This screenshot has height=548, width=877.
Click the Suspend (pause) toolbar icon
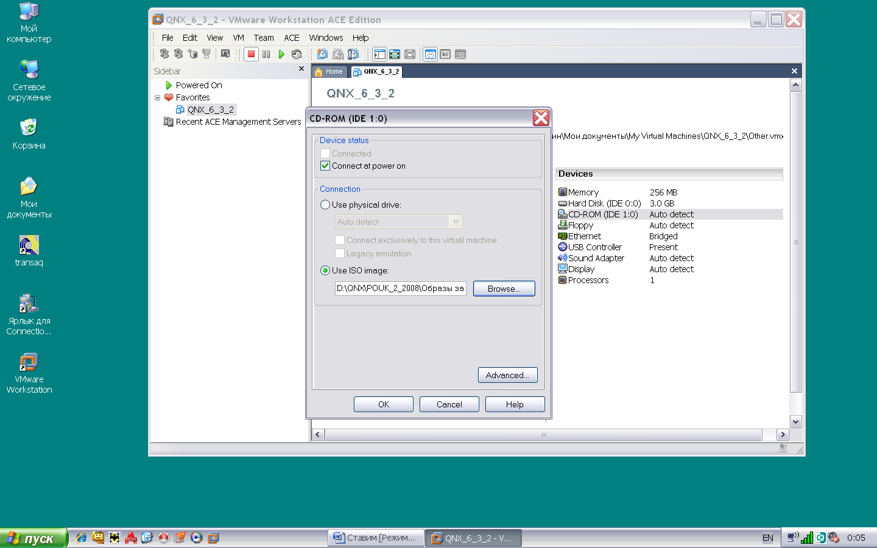pyautogui.click(x=266, y=54)
